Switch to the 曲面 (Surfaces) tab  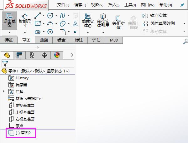[x=44, y=40]
